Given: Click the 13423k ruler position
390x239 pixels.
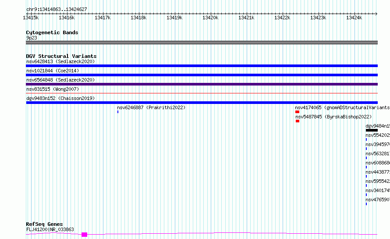Looking at the screenshot, I should click(x=318, y=18).
